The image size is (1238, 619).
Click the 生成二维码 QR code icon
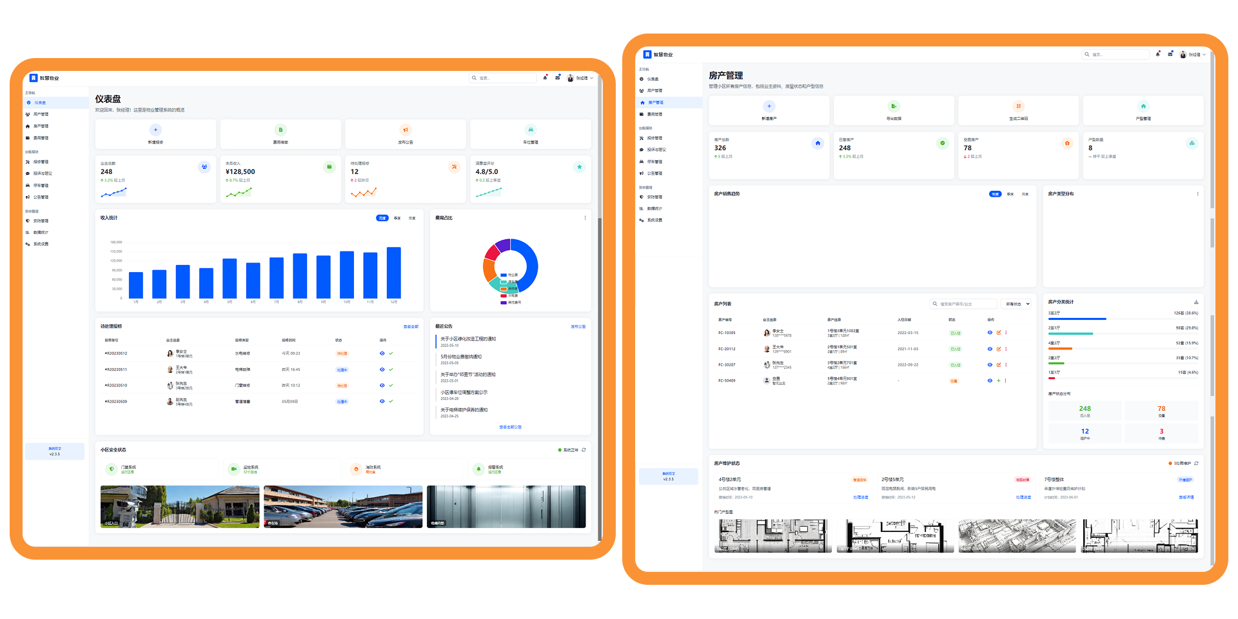coord(1018,106)
